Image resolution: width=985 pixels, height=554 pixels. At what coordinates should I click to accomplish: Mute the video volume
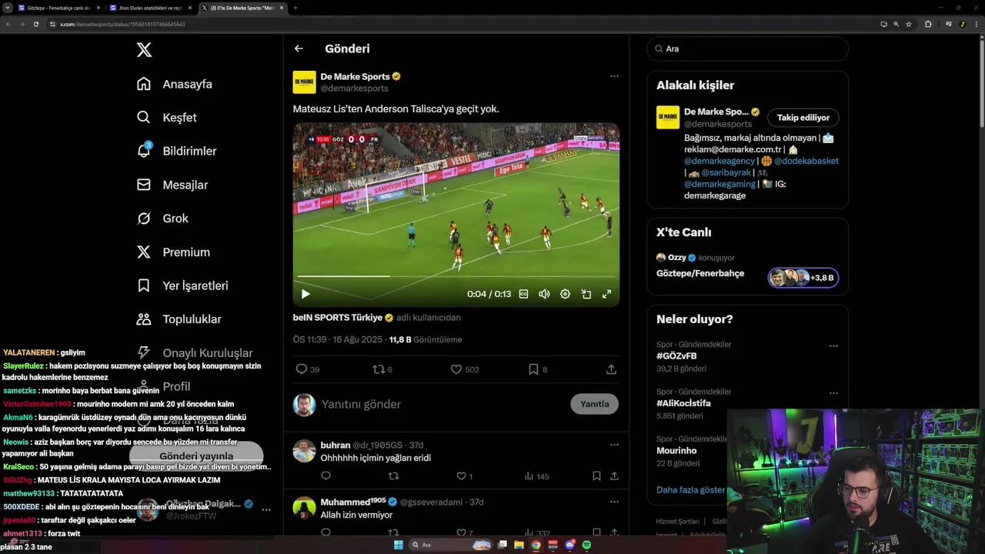click(544, 294)
